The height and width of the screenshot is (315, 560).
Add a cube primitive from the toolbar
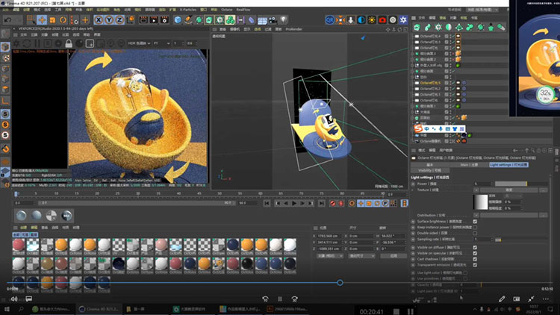click(178, 19)
